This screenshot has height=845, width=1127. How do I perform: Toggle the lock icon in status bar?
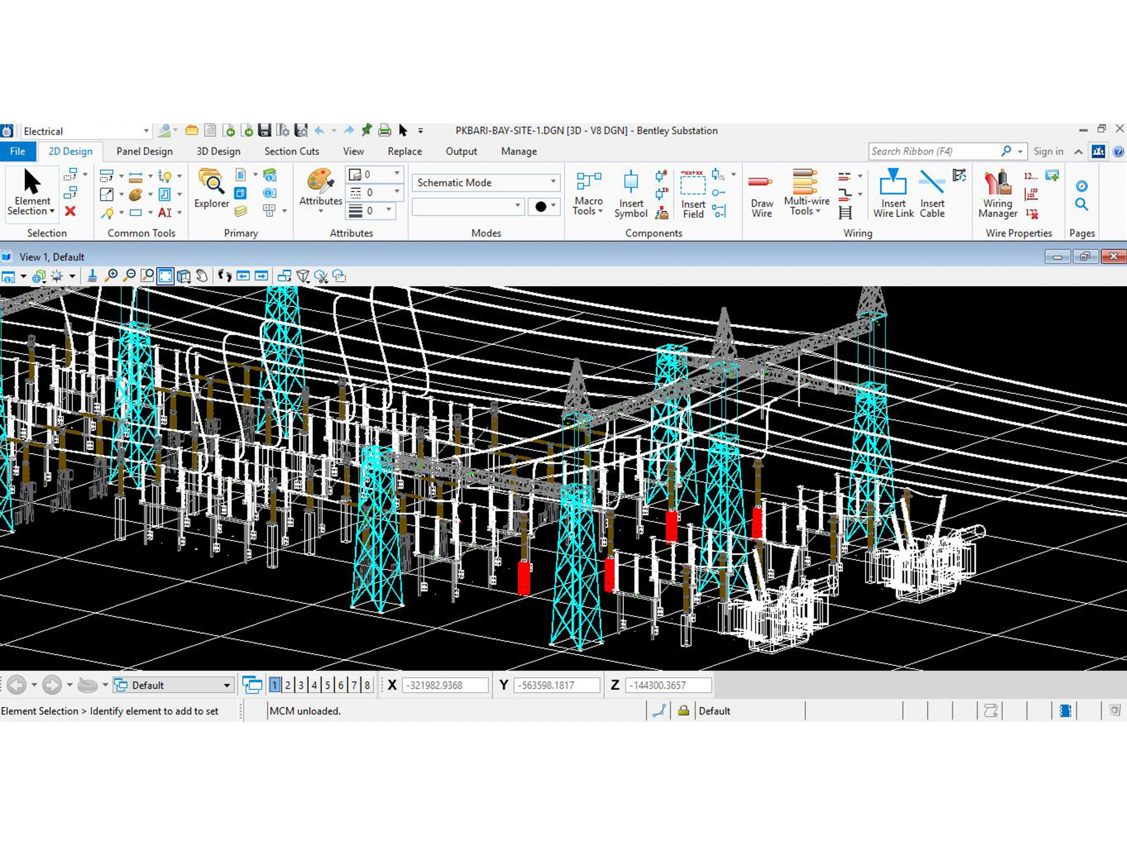(x=683, y=711)
